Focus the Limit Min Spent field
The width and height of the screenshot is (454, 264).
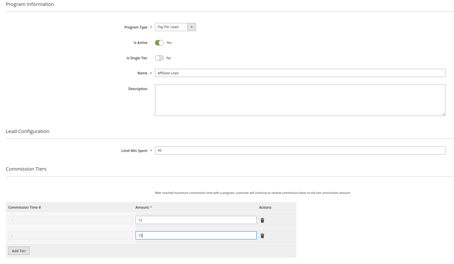300,151
